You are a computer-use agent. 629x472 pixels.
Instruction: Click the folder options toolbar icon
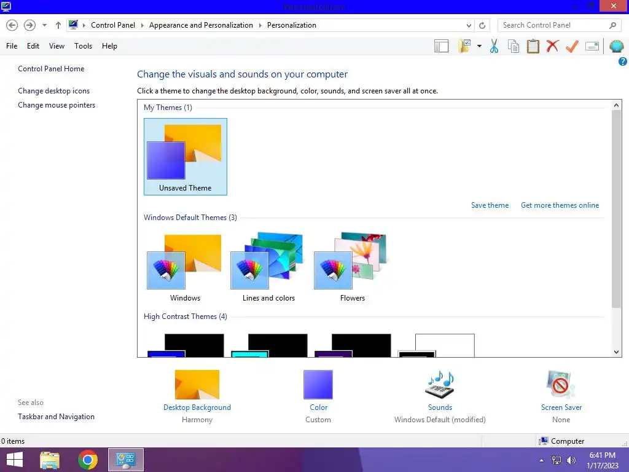464,46
